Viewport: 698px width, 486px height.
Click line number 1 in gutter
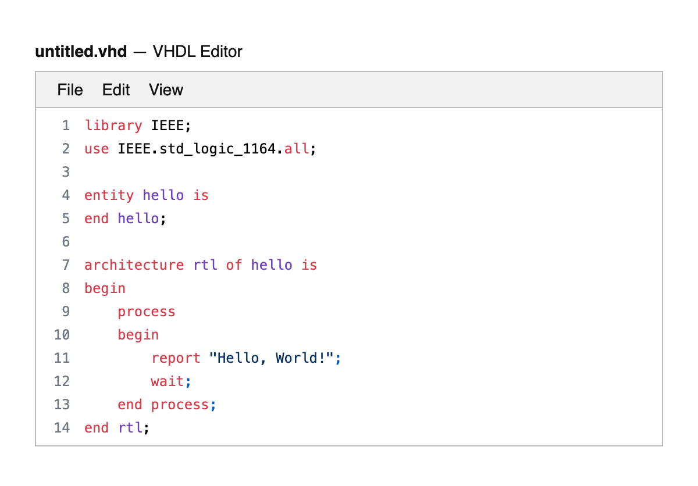pos(65,126)
